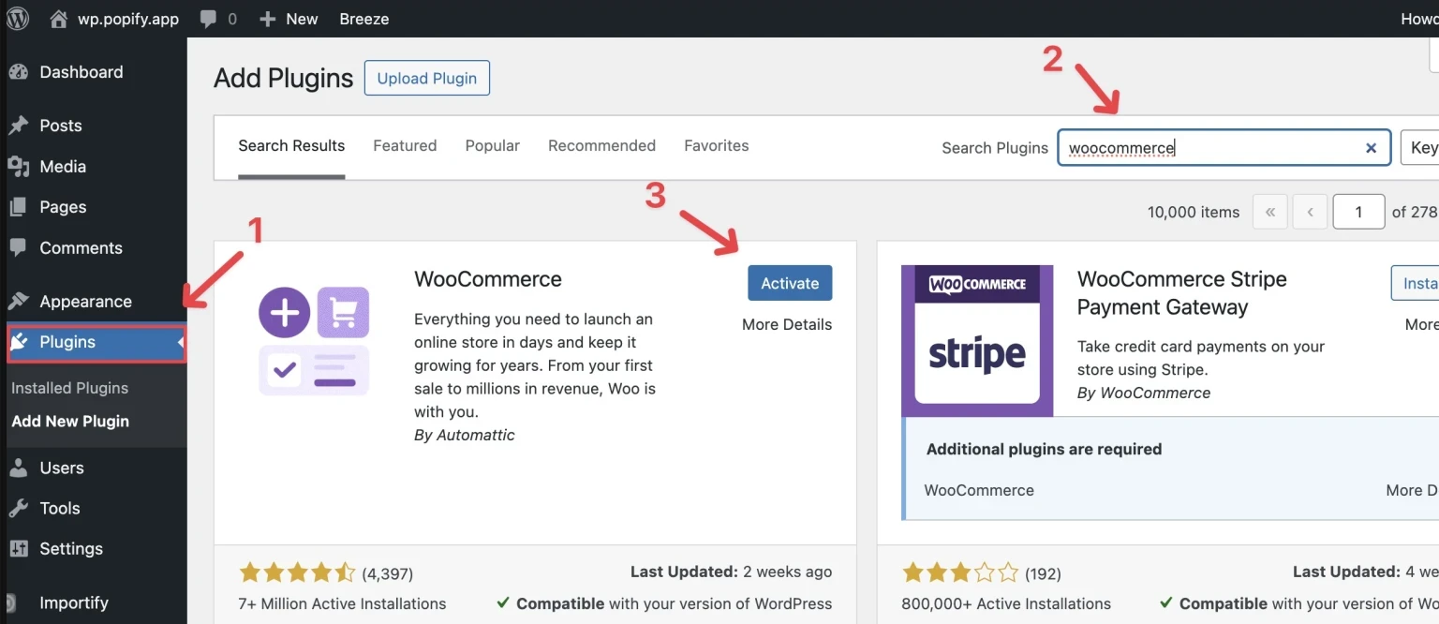This screenshot has height=624, width=1439.
Task: Switch to the Favorites tab
Action: tap(717, 146)
